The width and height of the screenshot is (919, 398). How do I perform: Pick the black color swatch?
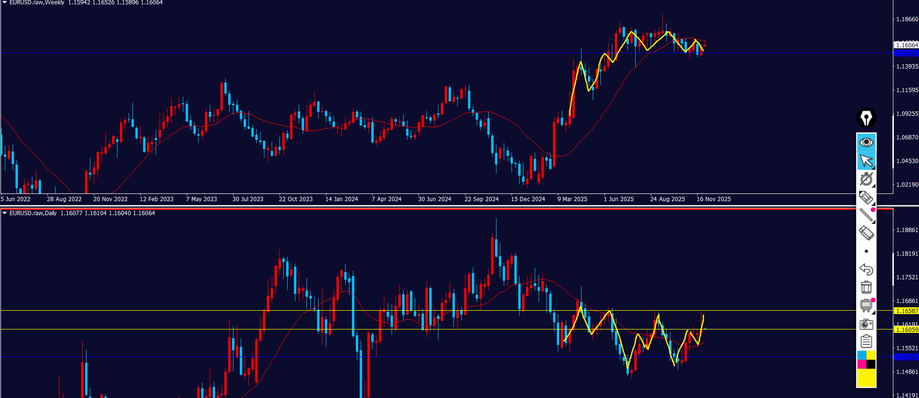871,364
